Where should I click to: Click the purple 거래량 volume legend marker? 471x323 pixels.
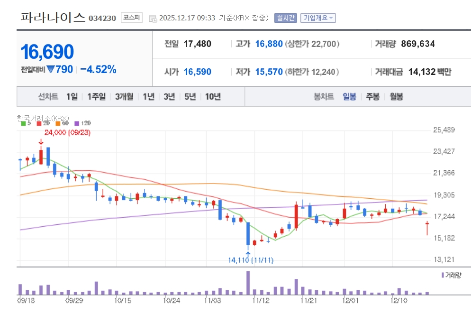tap(443, 275)
